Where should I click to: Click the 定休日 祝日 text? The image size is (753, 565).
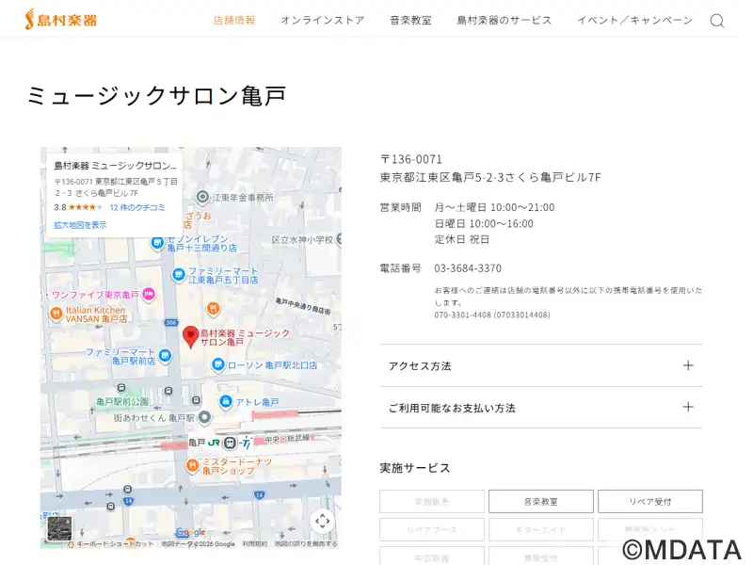(x=461, y=239)
